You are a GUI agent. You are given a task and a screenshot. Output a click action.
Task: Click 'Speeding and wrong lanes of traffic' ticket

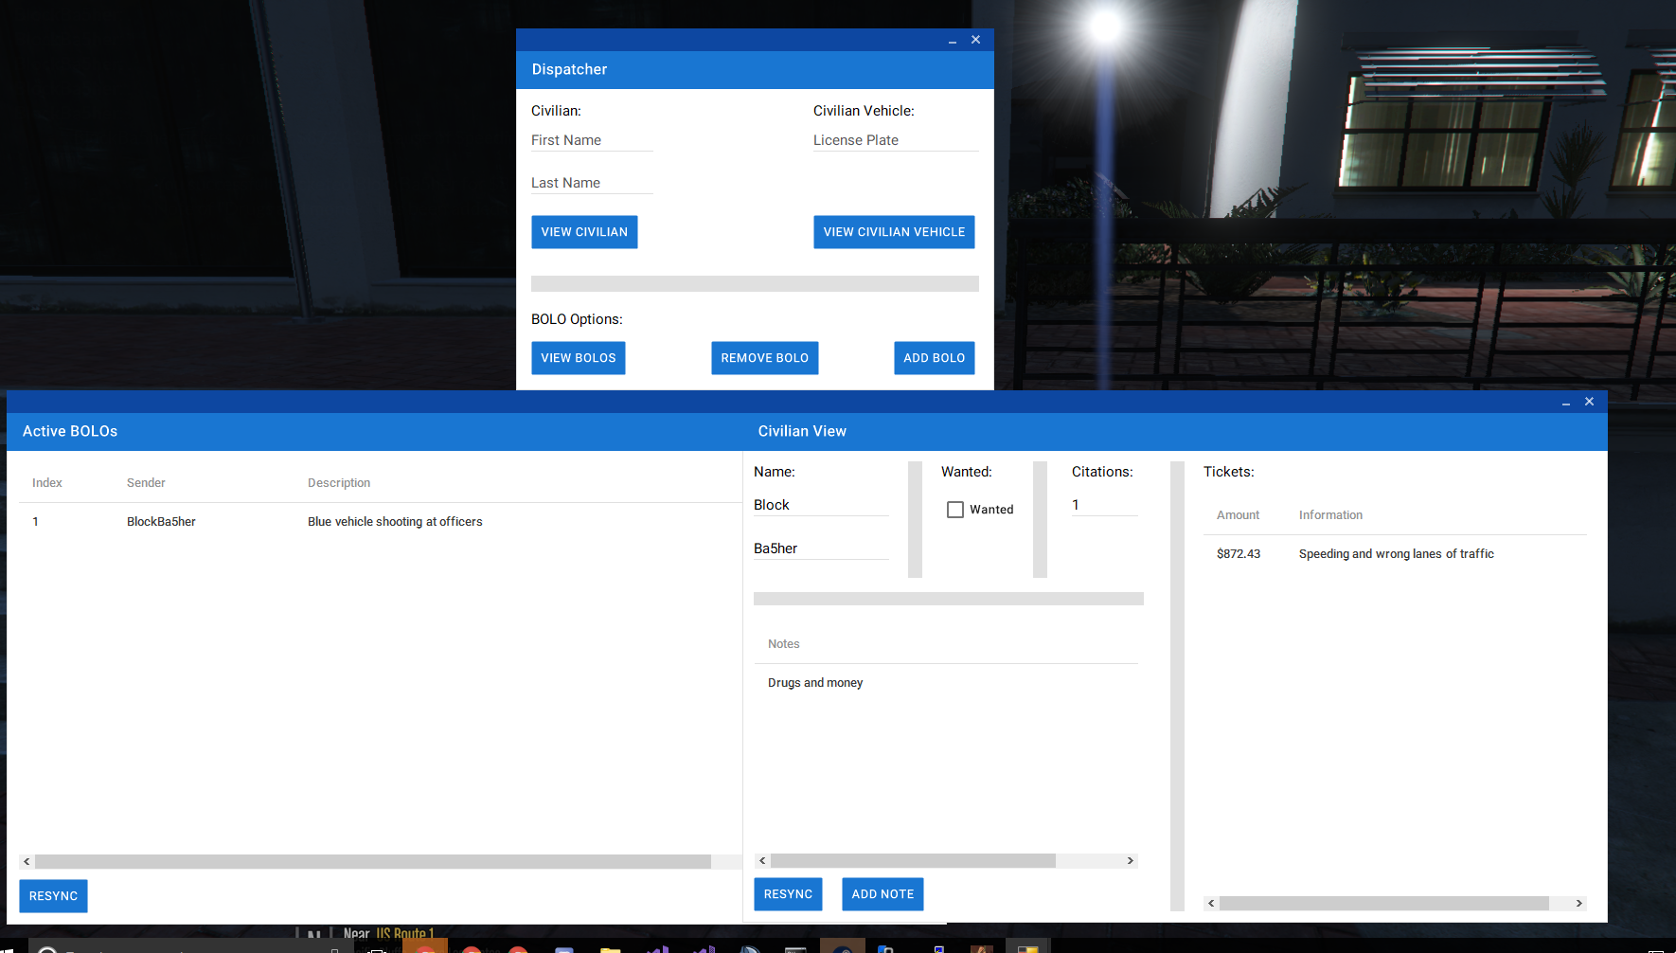tap(1396, 554)
